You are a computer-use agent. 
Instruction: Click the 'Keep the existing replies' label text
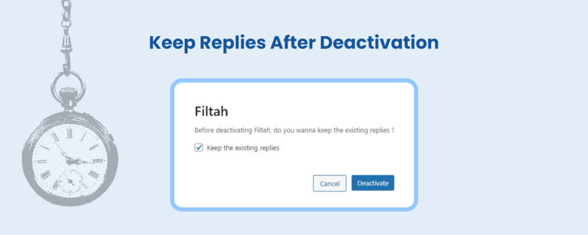click(x=243, y=148)
